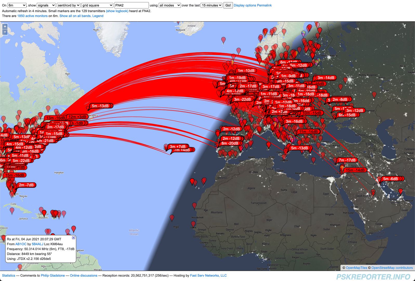Open AB1OC callsign link in popup
The width and height of the screenshot is (415, 281).
click(x=21, y=244)
